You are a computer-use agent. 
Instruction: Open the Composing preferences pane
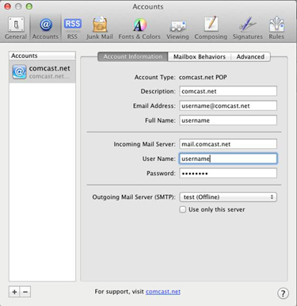click(211, 29)
